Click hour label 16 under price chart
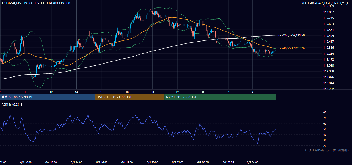 tap(102, 92)
